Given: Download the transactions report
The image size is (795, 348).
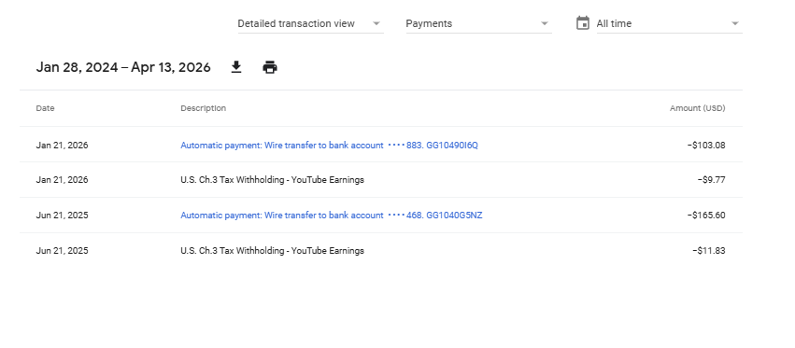Looking at the screenshot, I should tap(236, 67).
